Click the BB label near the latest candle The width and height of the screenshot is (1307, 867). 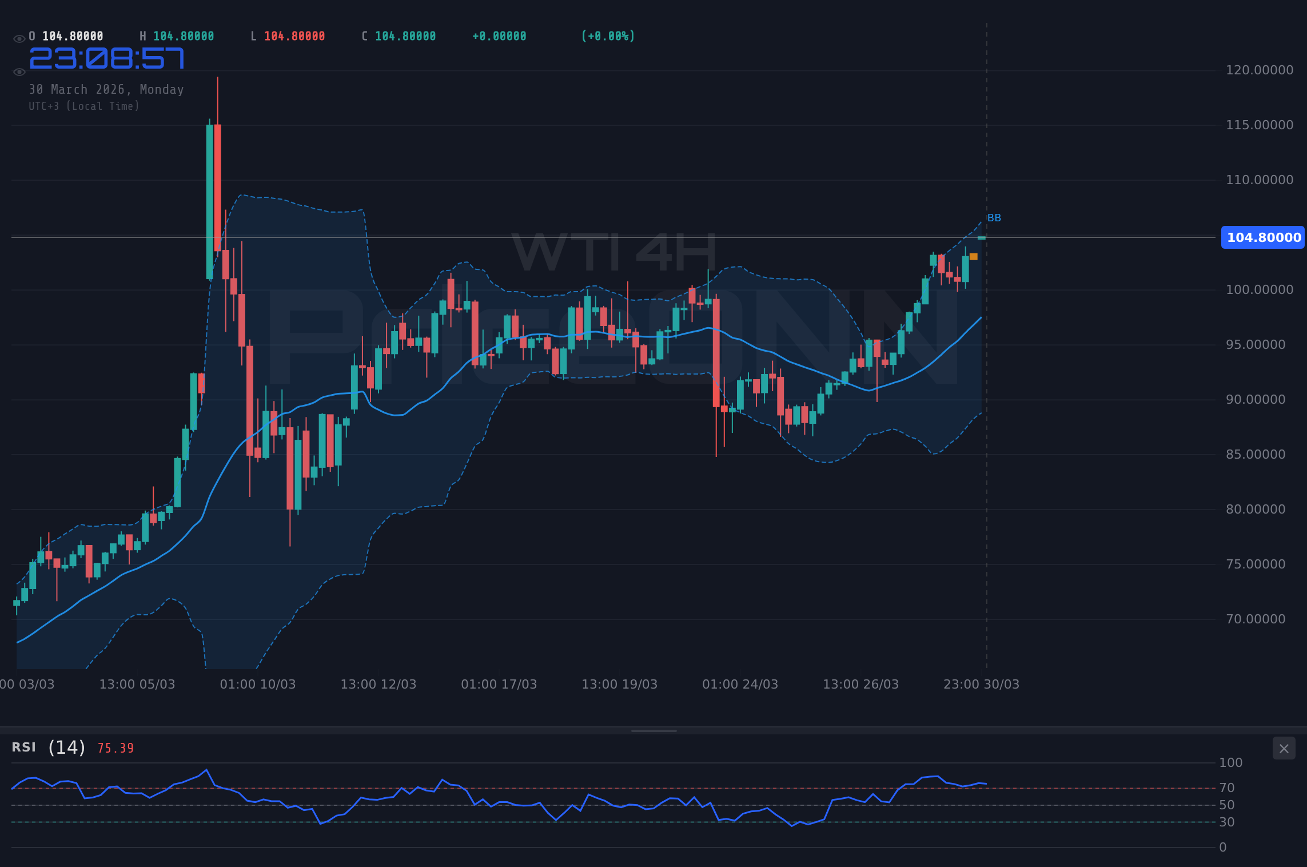click(994, 217)
